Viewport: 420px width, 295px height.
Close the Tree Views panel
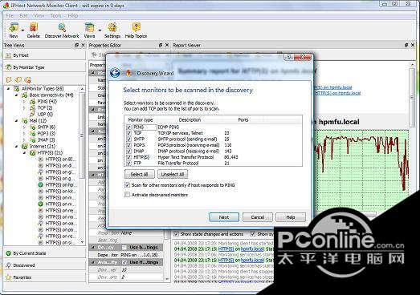tap(83, 45)
